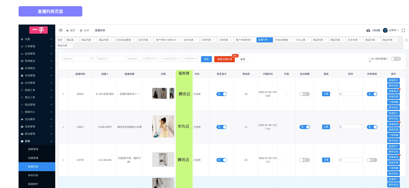The image size is (409, 188).
Task: Click the 直播名称 input field
Action: click(111, 59)
